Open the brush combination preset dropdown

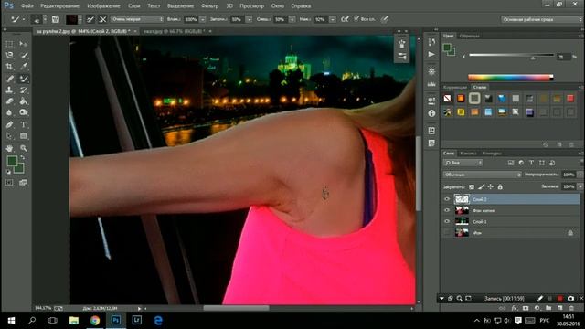coord(137,19)
